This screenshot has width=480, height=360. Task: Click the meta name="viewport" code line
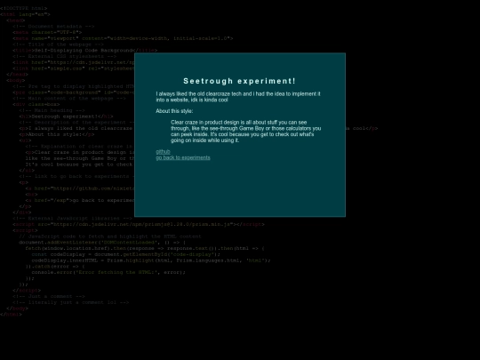[x=123, y=38]
